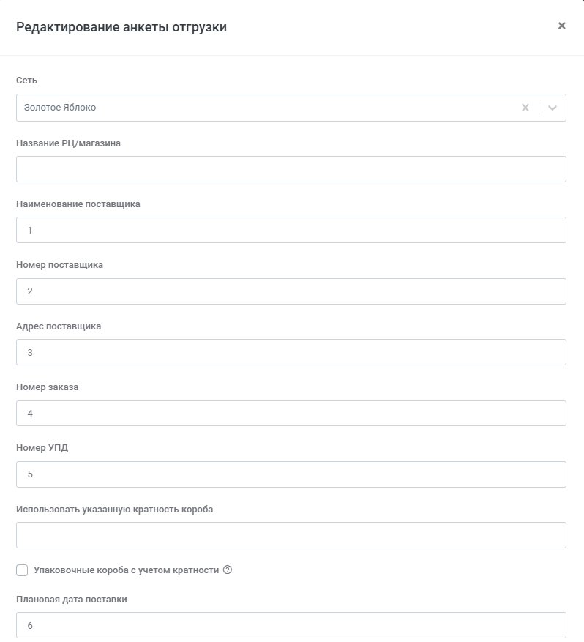Click the 'Упаковочные короба с учетом кратности' label text

[126, 570]
